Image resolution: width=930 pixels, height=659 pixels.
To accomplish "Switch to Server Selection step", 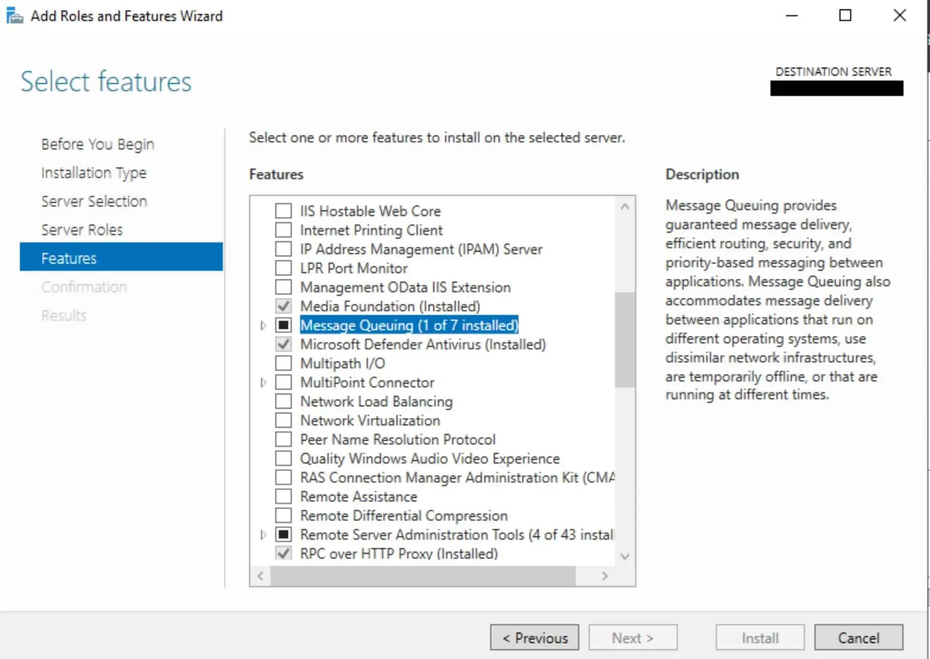I will [x=94, y=201].
